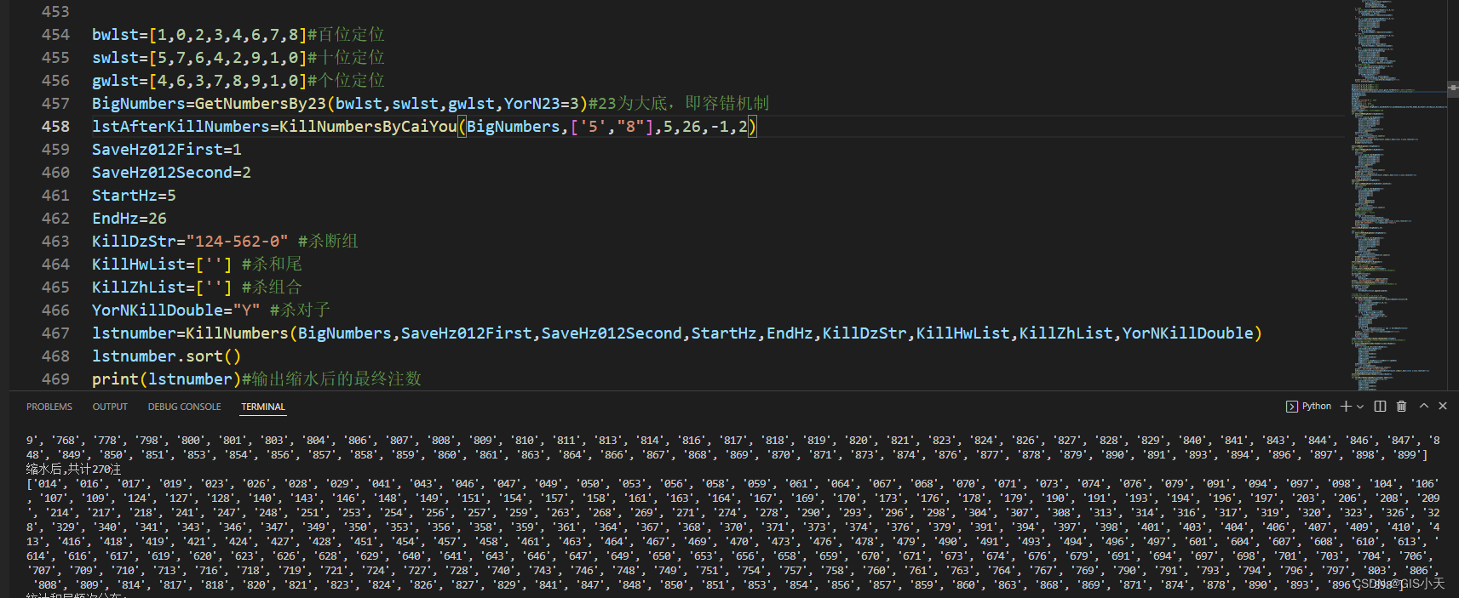Image resolution: width=1459 pixels, height=598 pixels.
Task: Click StartHz=5 line
Action: coord(134,195)
